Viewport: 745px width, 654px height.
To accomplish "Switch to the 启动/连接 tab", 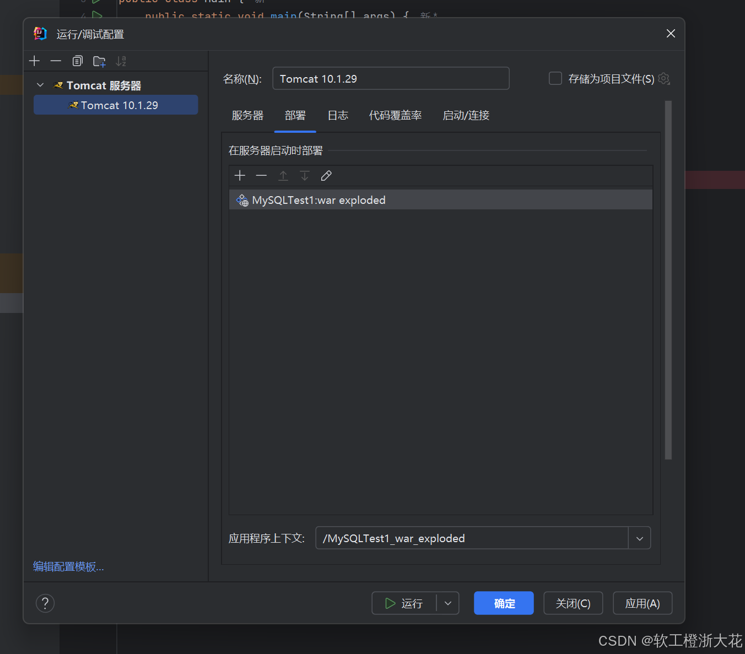I will click(x=466, y=115).
